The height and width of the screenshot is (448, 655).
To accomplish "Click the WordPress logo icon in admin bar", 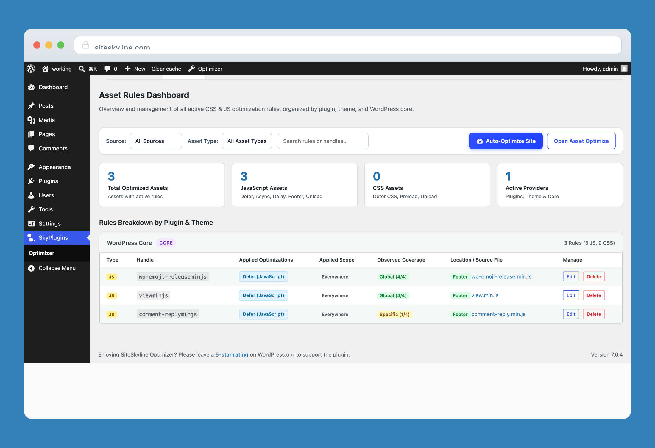I will click(31, 69).
